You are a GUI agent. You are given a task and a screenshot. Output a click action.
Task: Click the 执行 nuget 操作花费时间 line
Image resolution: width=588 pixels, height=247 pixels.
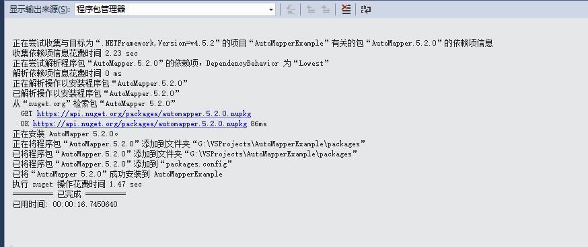pos(77,184)
